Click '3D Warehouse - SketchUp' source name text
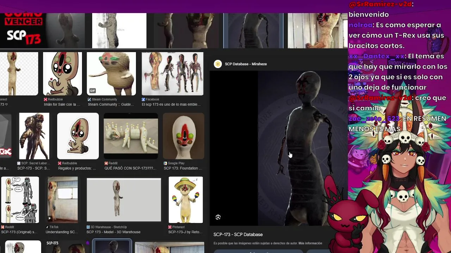 [x=109, y=227]
